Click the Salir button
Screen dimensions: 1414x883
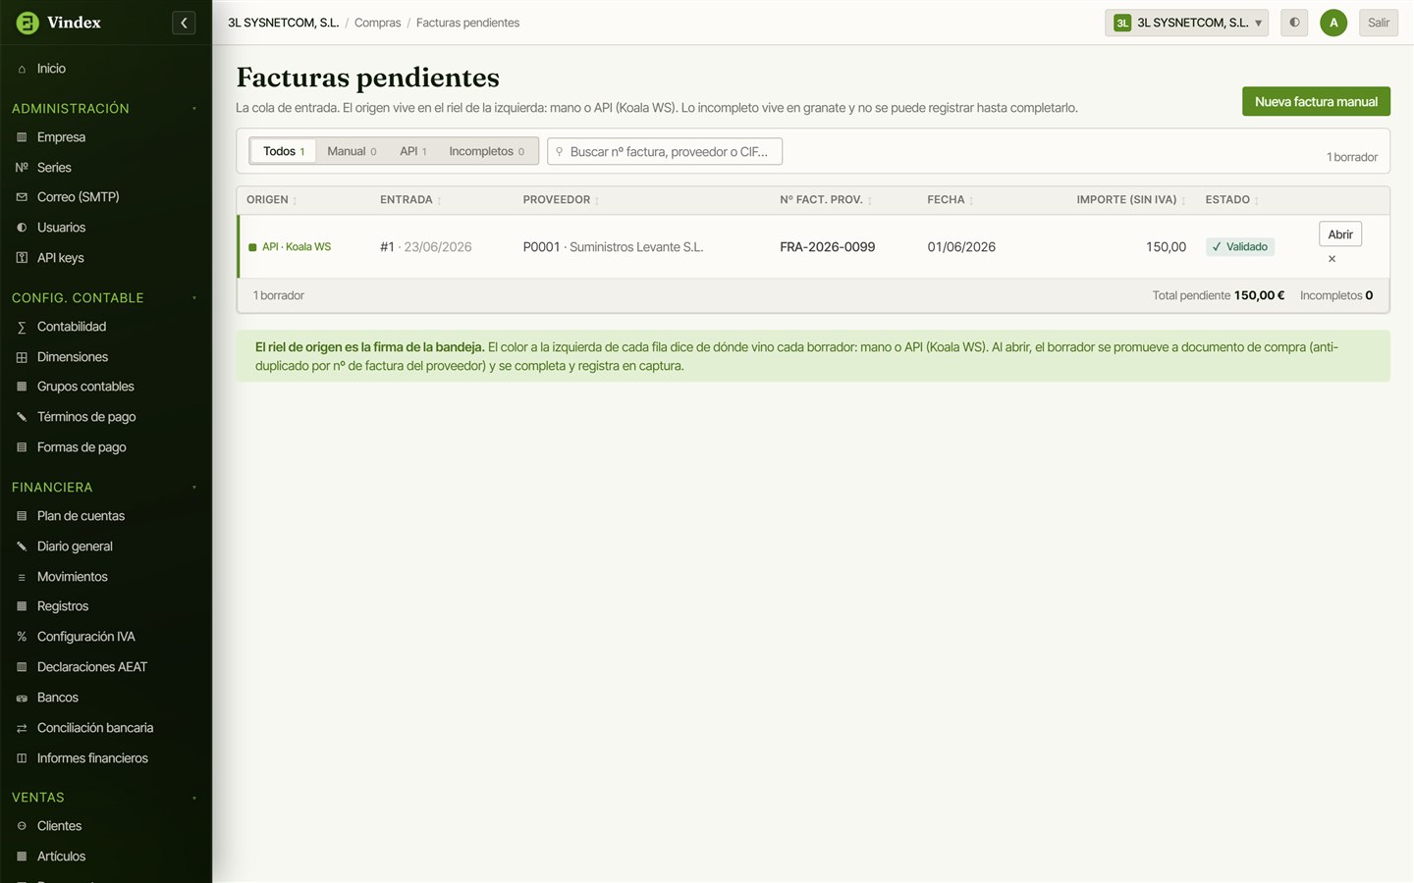pyautogui.click(x=1379, y=23)
